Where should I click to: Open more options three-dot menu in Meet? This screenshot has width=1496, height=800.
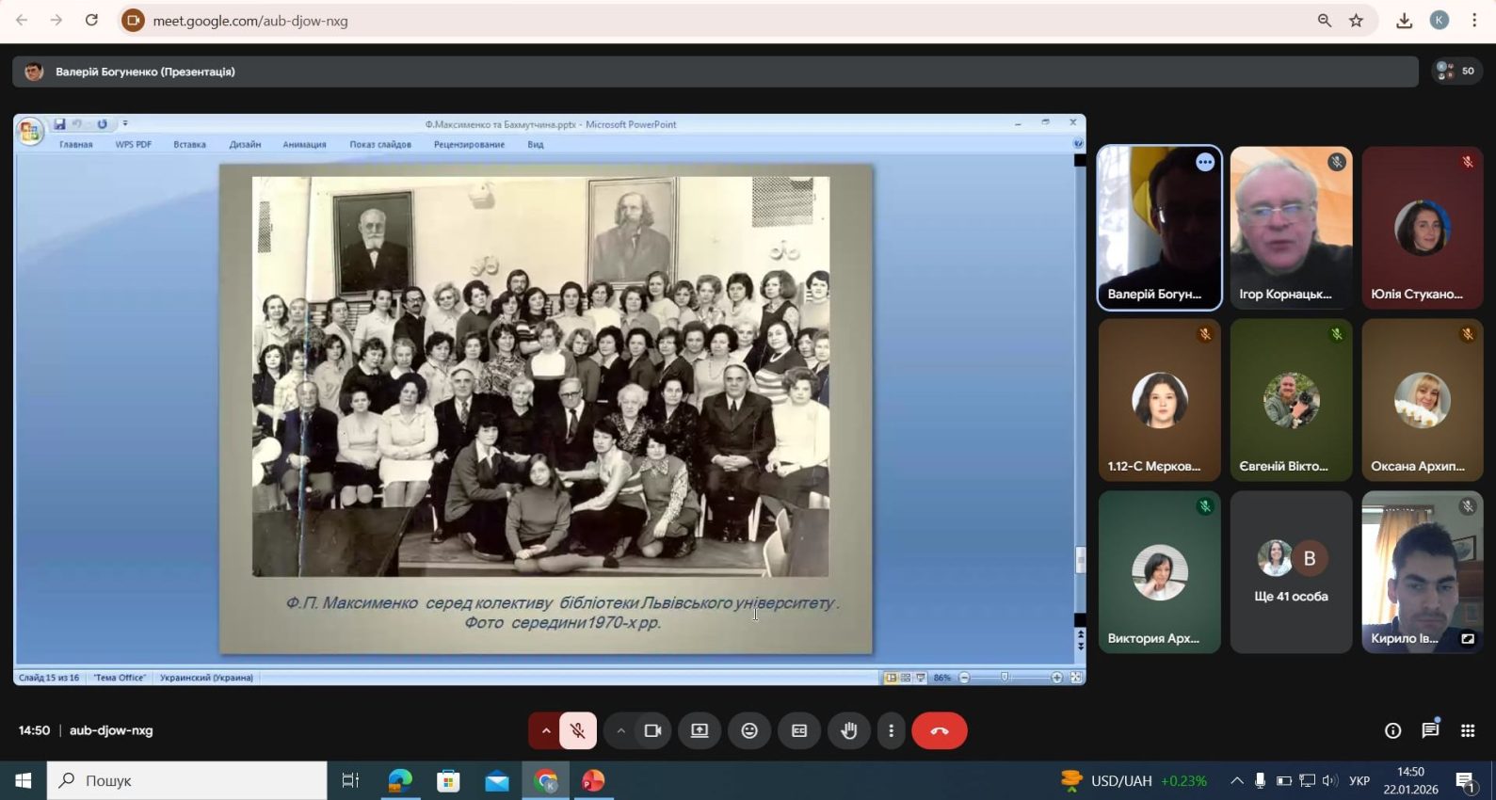coord(891,731)
